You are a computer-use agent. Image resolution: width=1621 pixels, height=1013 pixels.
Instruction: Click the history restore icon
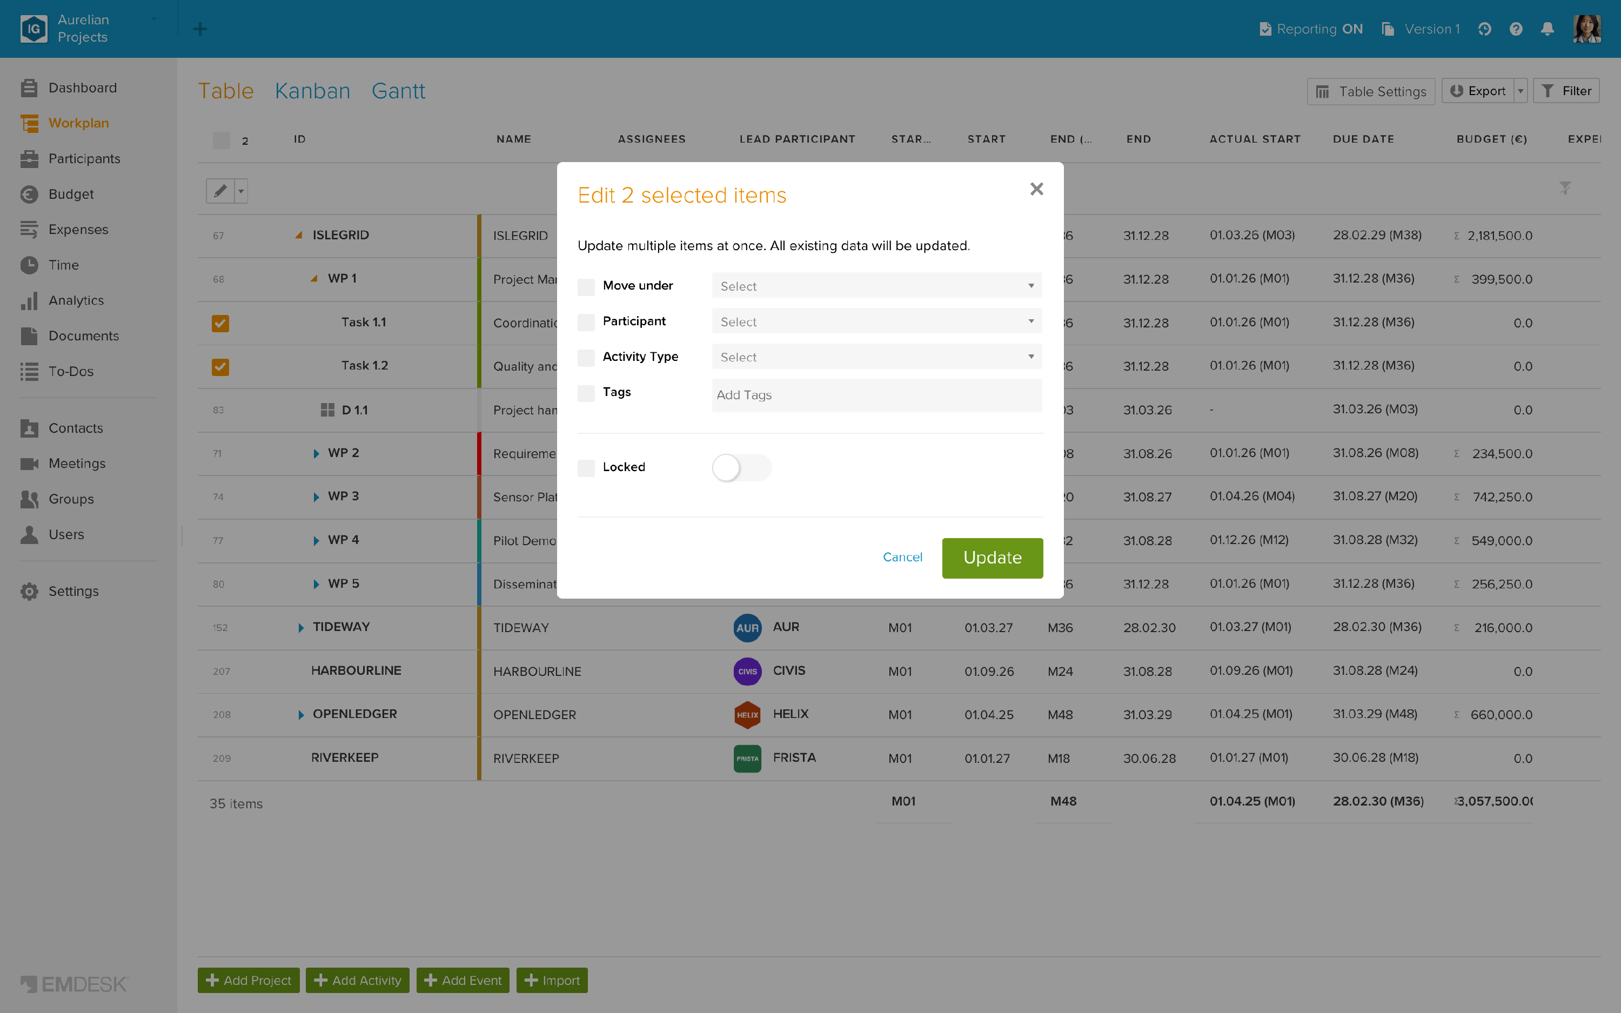click(x=1484, y=29)
